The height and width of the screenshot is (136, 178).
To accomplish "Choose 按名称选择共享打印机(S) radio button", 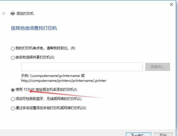I will point(13,58).
